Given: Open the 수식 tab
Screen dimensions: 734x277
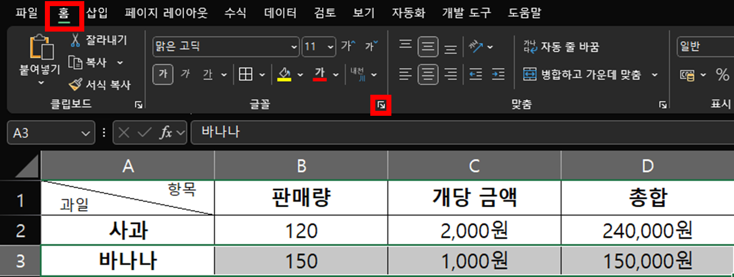Looking at the screenshot, I should click(x=235, y=13).
